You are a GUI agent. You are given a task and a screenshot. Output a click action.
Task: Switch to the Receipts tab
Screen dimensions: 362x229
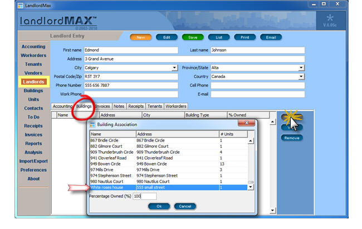136,106
